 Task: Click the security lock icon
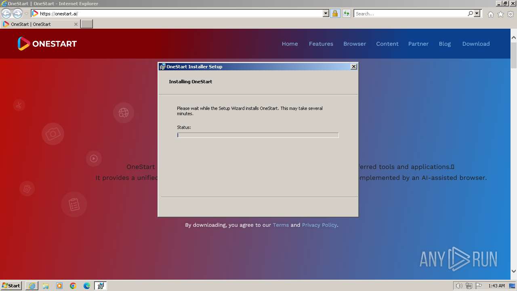click(335, 13)
